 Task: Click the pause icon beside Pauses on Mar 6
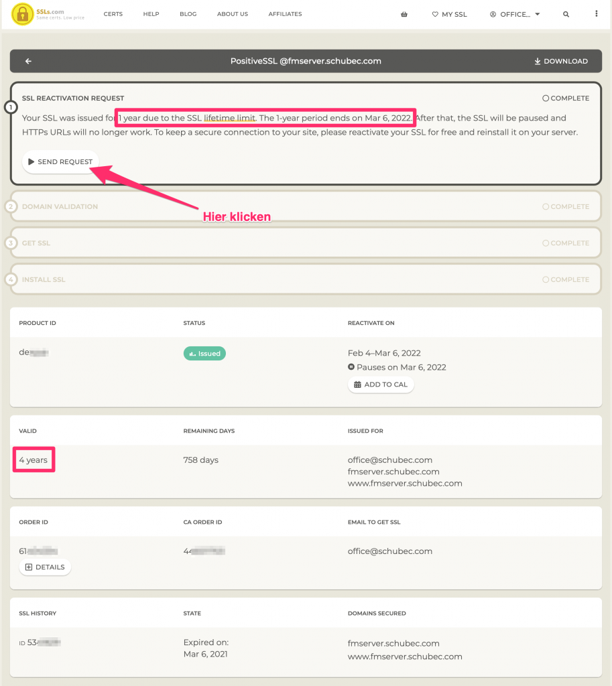click(x=351, y=367)
